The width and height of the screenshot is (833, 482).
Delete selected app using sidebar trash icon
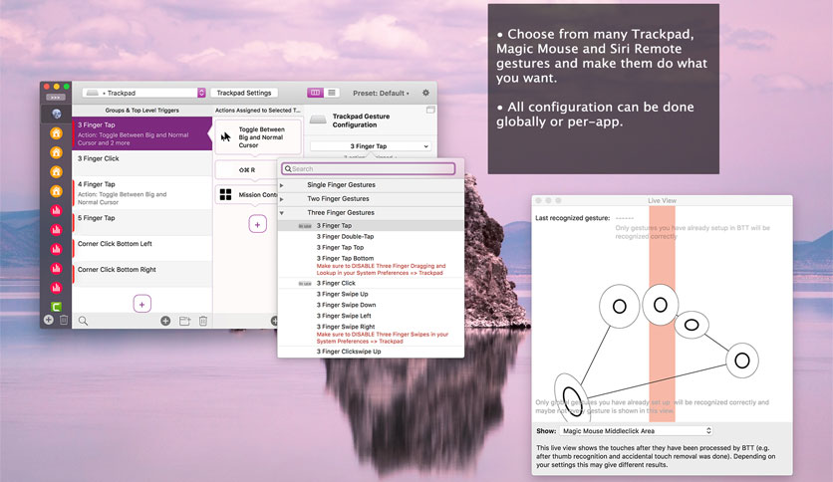pyautogui.click(x=64, y=320)
